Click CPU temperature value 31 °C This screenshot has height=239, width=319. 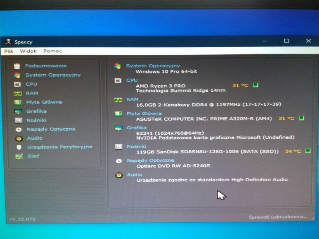240,85
